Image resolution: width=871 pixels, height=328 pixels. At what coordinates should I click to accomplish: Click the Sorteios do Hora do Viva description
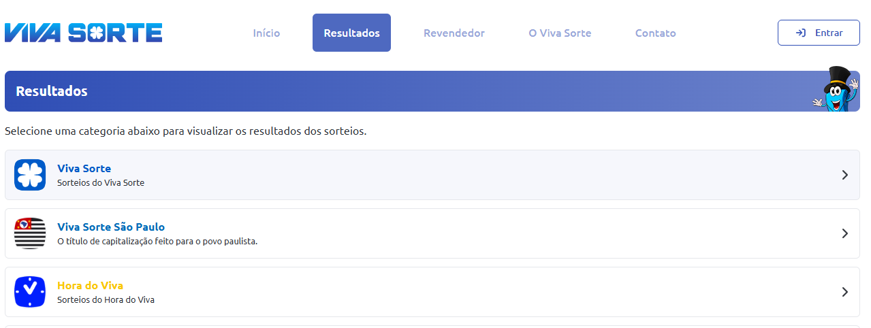(106, 300)
